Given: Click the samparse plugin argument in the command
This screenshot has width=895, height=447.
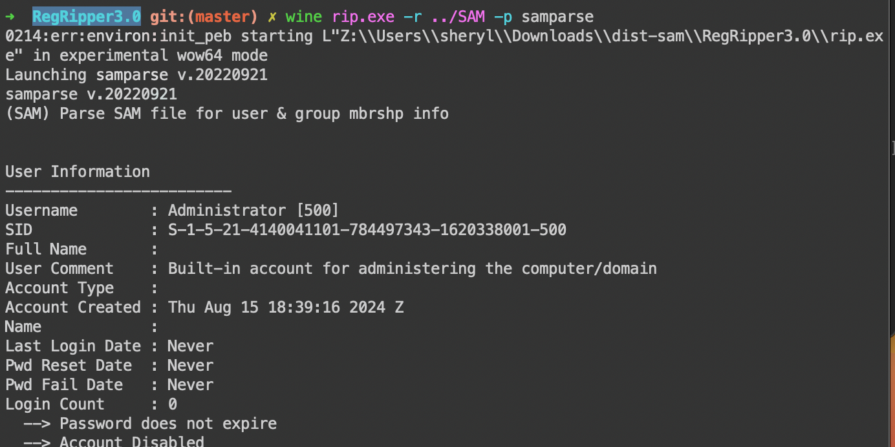Looking at the screenshot, I should tap(557, 17).
